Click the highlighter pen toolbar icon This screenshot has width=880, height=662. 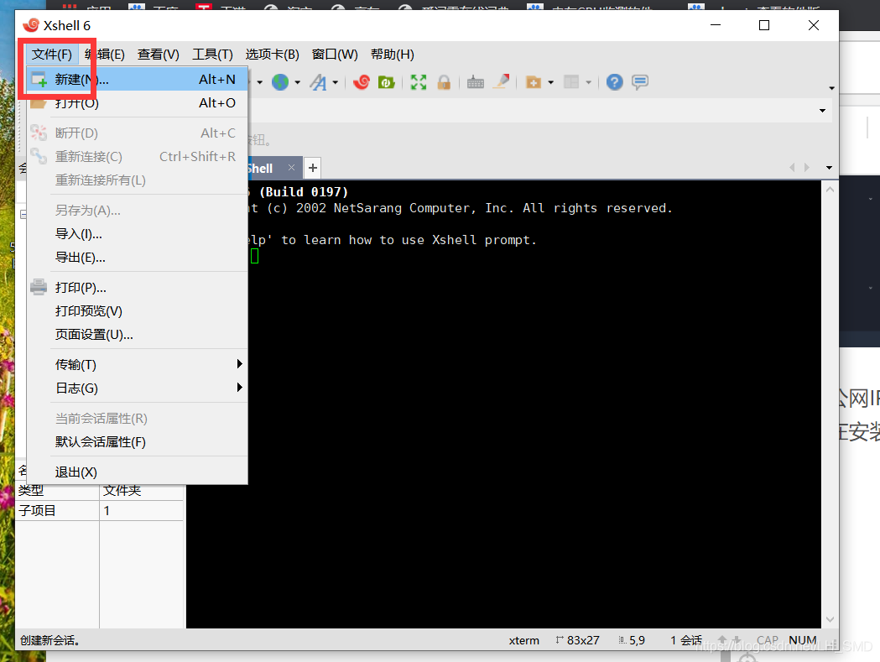point(501,82)
